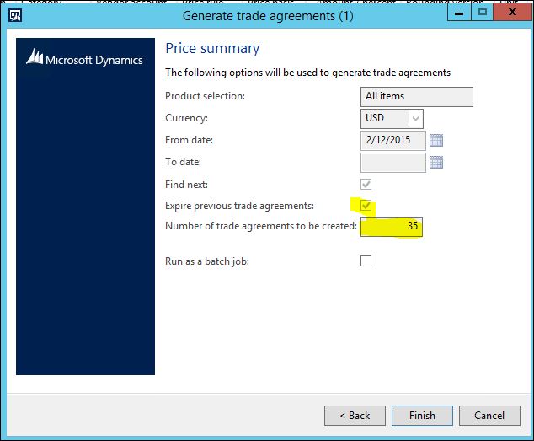Uncheck Expire previous trade agreements
Image resolution: width=534 pixels, height=441 pixels.
[366, 206]
